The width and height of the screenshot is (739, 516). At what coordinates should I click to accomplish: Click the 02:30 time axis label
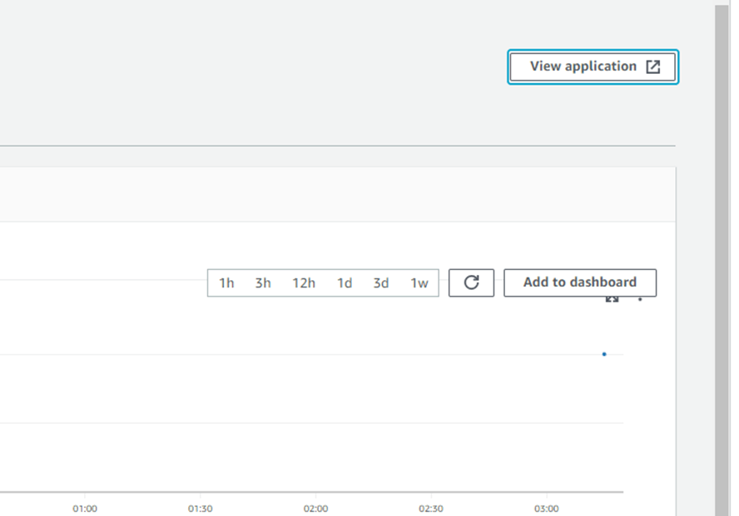pyautogui.click(x=431, y=508)
